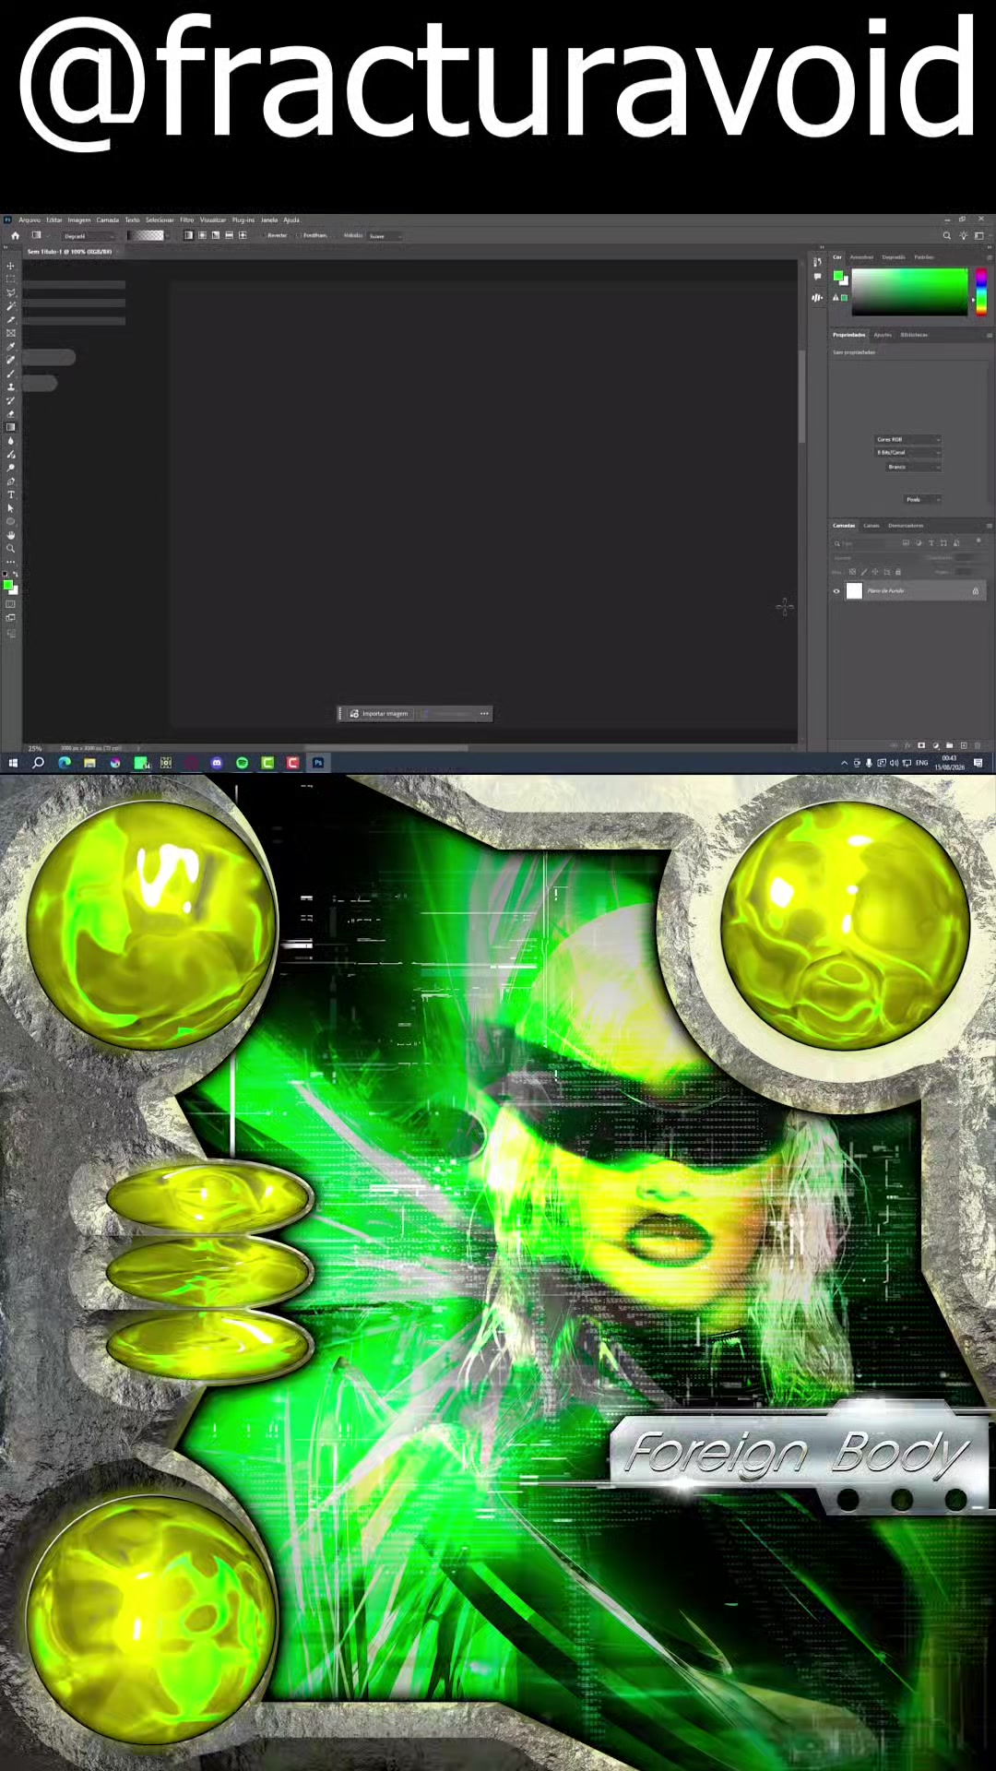Open the Pixels units dropdown
The image size is (996, 1771).
point(922,499)
